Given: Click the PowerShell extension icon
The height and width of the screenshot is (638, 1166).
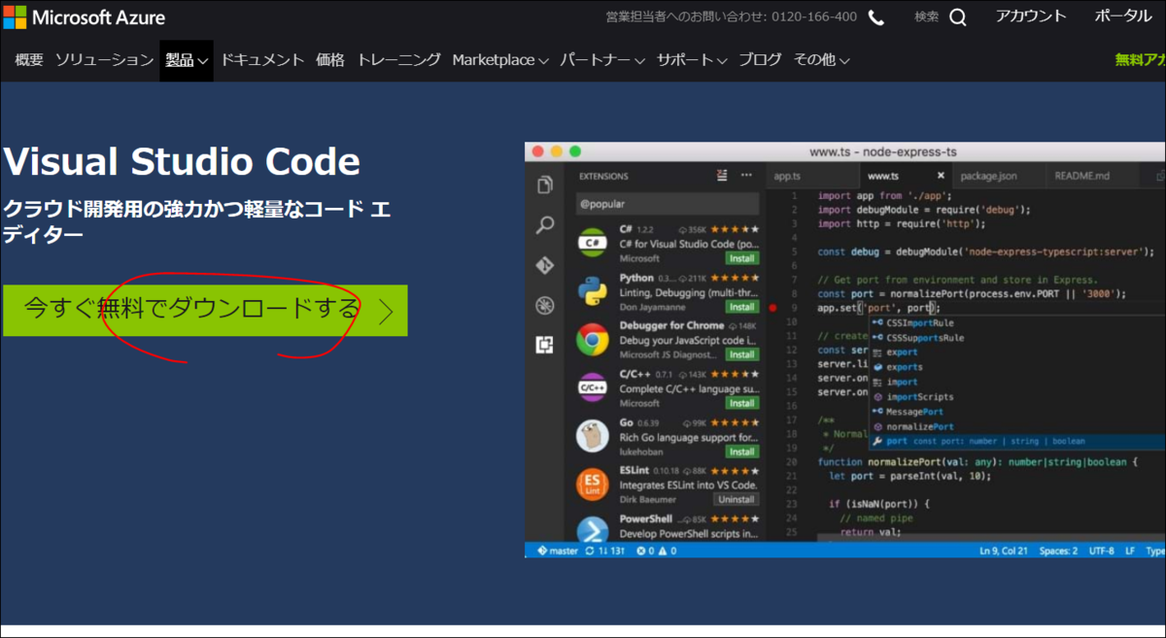Looking at the screenshot, I should 593,530.
